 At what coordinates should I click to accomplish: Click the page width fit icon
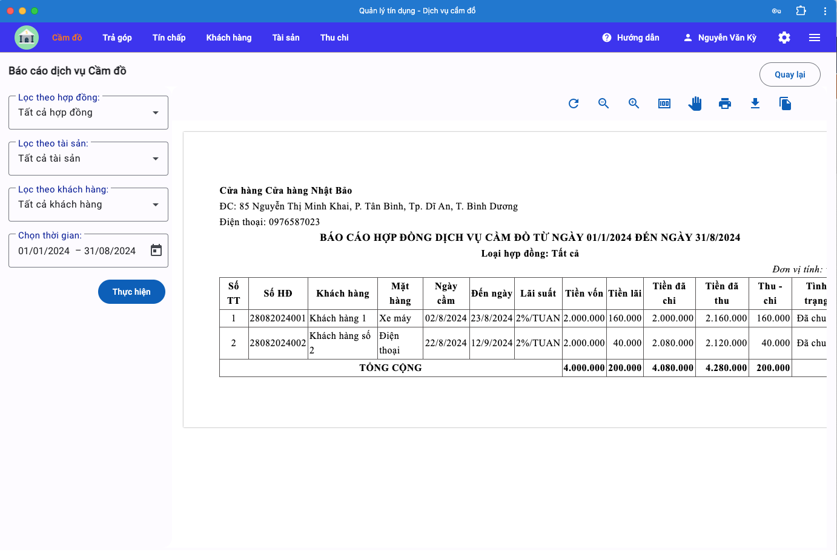(664, 103)
